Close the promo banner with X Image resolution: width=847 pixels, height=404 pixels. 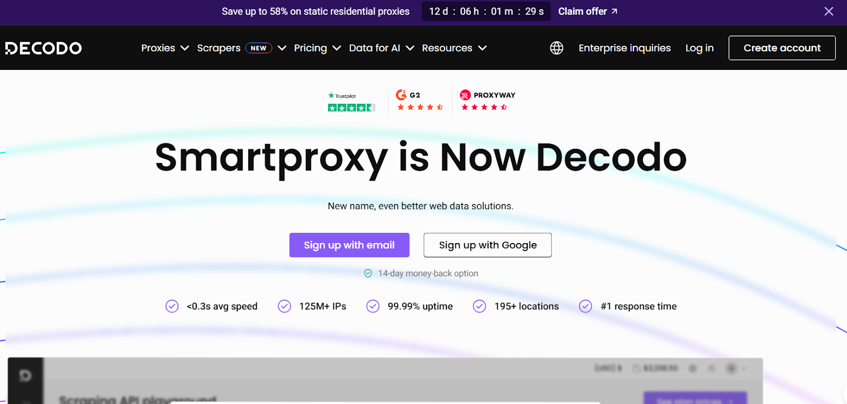828,11
